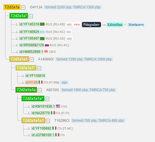Open the Kabardian ethnicity tag
The width and height of the screenshot is (155, 142).
tap(115, 25)
